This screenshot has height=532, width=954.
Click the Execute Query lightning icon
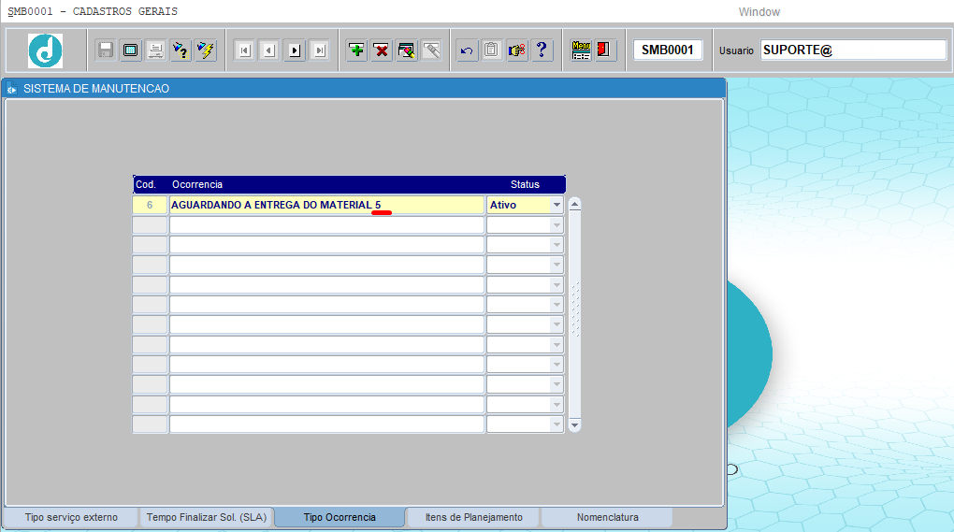coord(206,50)
